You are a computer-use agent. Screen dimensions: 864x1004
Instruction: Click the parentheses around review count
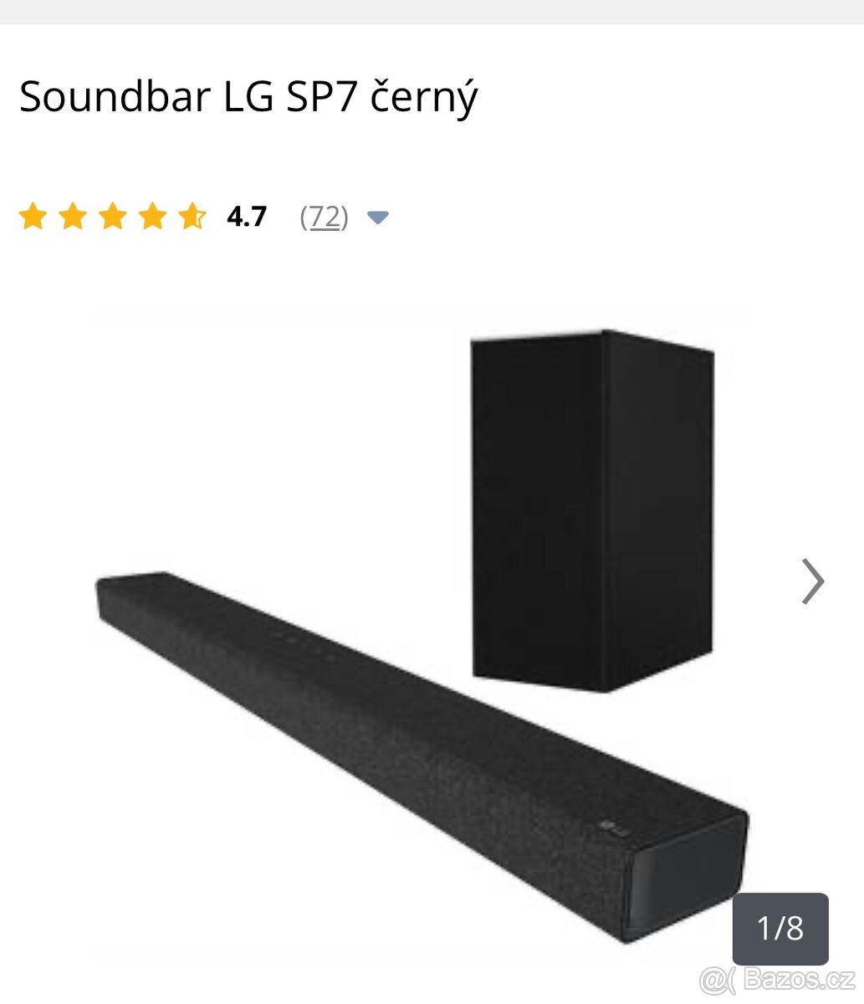[325, 218]
